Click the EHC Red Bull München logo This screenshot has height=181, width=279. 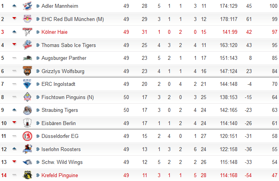(28, 19)
